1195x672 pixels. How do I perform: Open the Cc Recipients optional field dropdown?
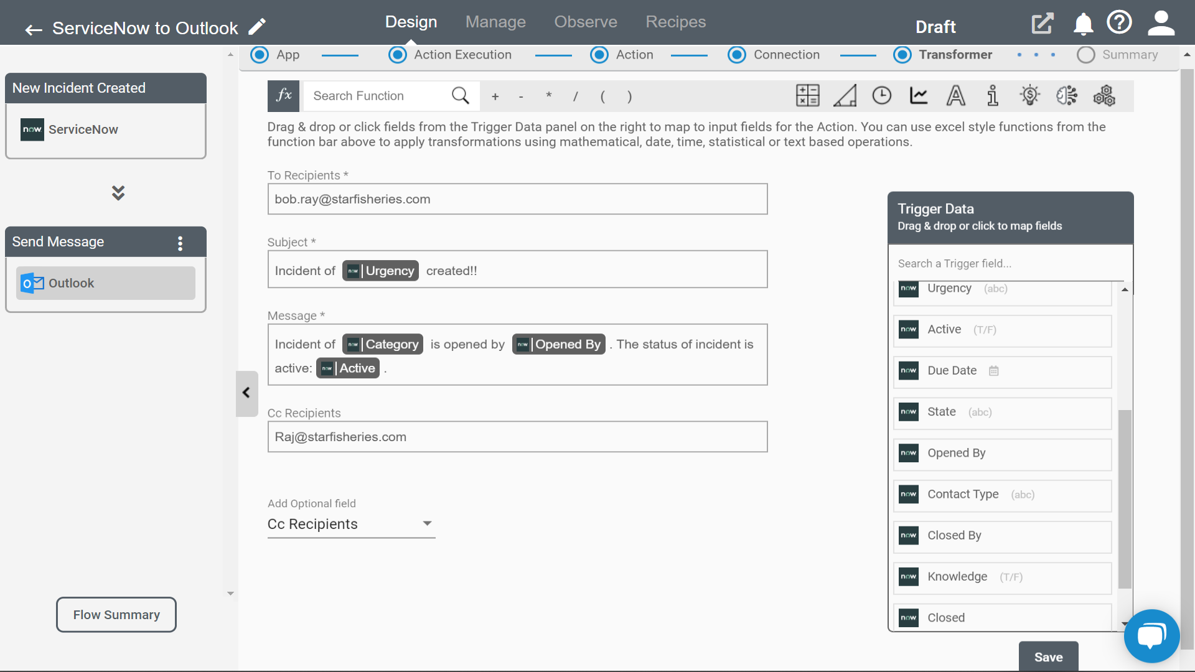[x=351, y=524]
